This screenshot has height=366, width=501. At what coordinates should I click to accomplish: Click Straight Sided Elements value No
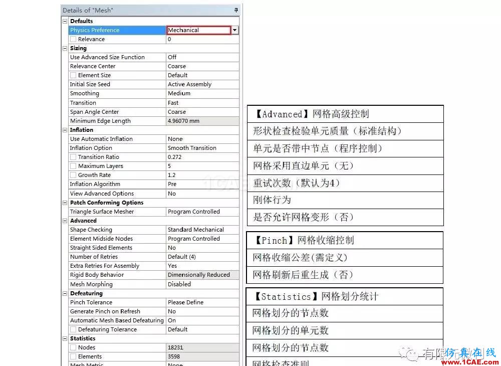point(202,248)
